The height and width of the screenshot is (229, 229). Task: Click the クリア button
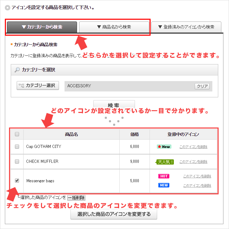tap(202, 86)
